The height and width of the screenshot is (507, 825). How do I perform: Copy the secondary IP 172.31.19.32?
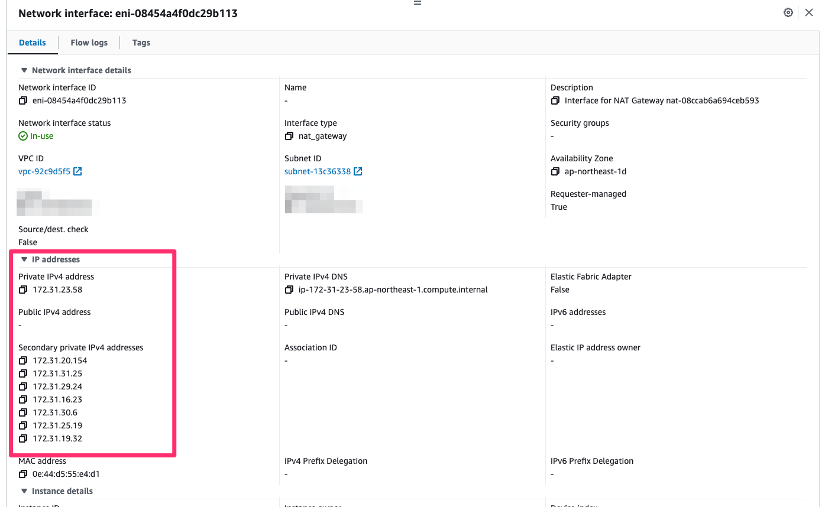point(22,438)
